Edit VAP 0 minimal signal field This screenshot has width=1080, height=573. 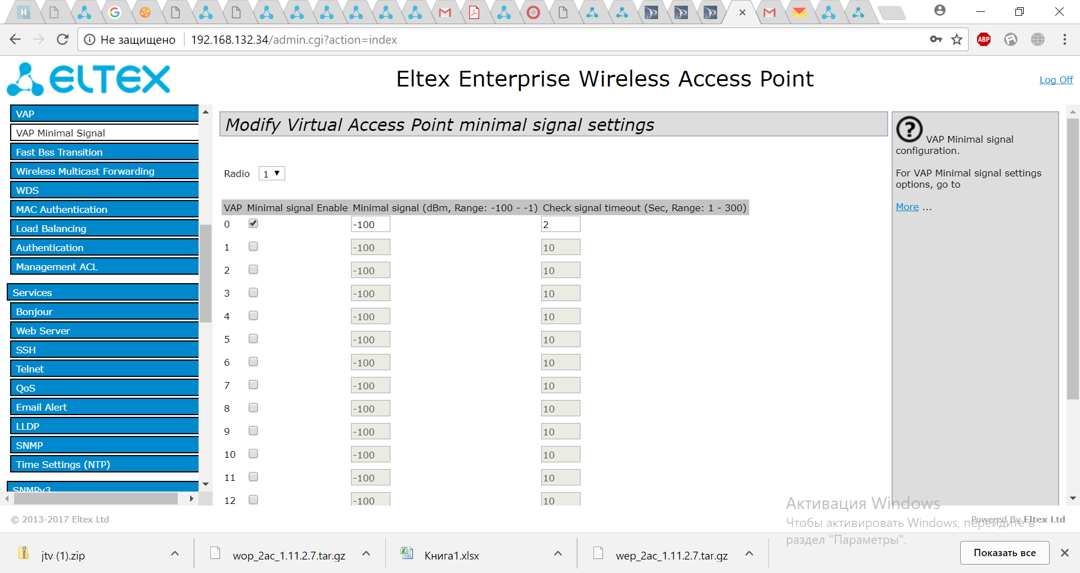pos(370,224)
